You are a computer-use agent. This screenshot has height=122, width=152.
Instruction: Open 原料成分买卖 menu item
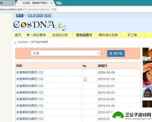[108, 35]
